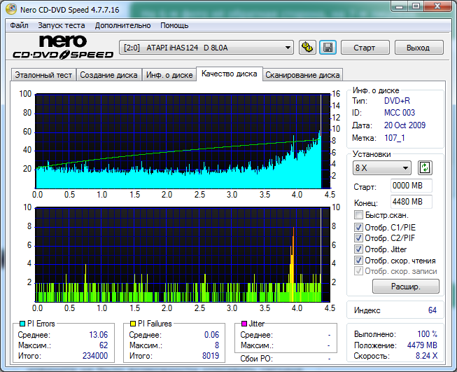Open the options tools icon
Viewport: 457px width, 372px height.
[307, 48]
